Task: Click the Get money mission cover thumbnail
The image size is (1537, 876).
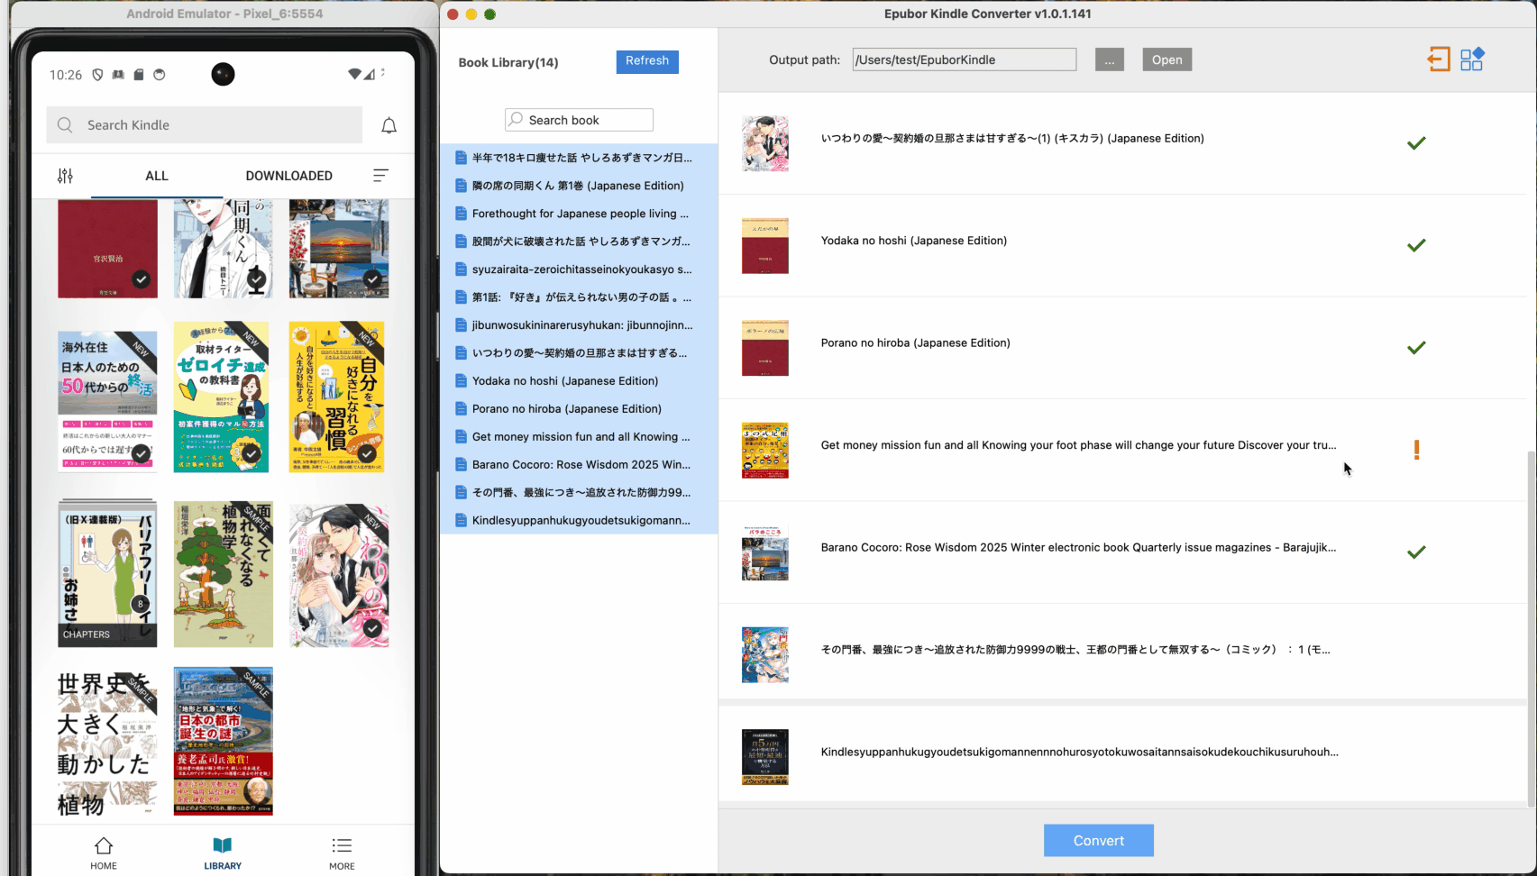Action: (x=764, y=450)
